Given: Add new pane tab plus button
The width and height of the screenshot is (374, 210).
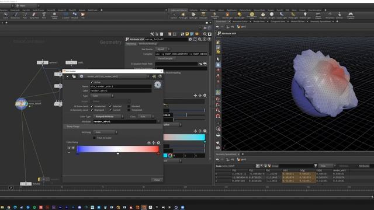Looking at the screenshot, I should [337, 22].
